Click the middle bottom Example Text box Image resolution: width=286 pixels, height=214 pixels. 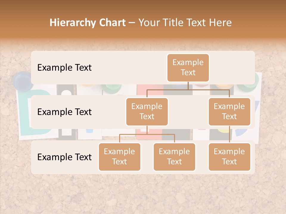click(174, 157)
